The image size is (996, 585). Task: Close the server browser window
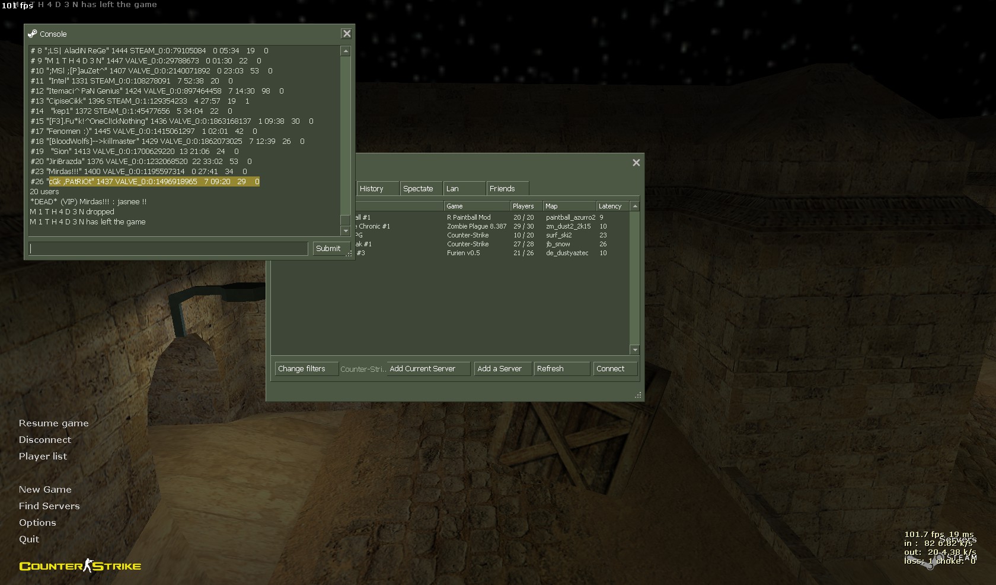tap(636, 163)
